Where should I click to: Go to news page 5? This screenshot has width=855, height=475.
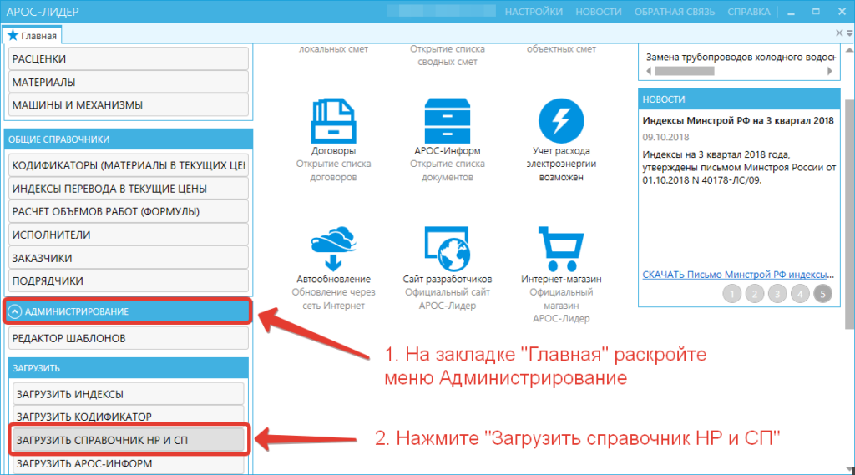(x=822, y=294)
